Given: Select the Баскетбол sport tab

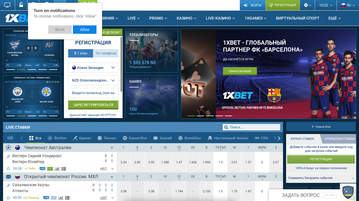Looking at the screenshot, I should pos(135,138).
